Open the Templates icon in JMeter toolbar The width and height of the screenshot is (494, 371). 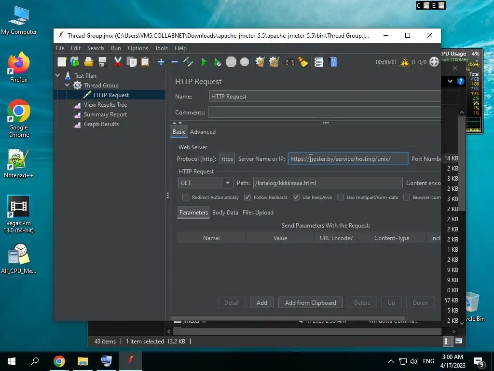coord(75,62)
